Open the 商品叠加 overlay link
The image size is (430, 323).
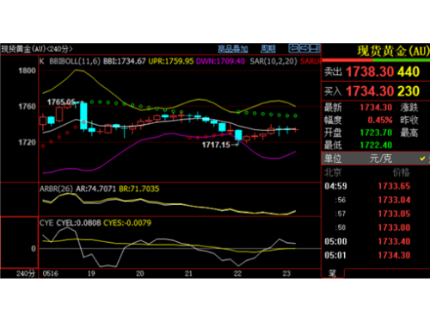click(x=233, y=49)
